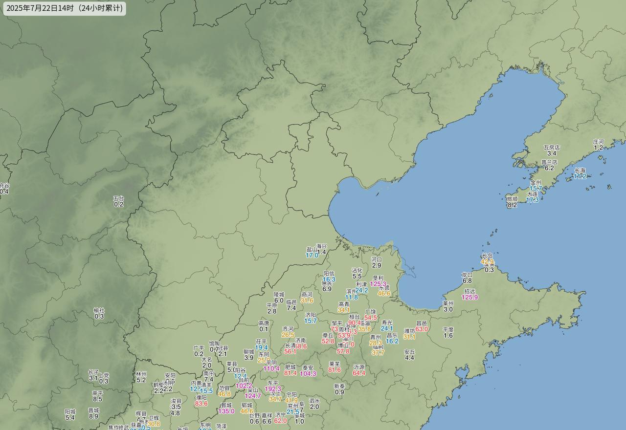626x430 pixels.
Task: Select the 招远 station name
Action: pyautogui.click(x=469, y=291)
